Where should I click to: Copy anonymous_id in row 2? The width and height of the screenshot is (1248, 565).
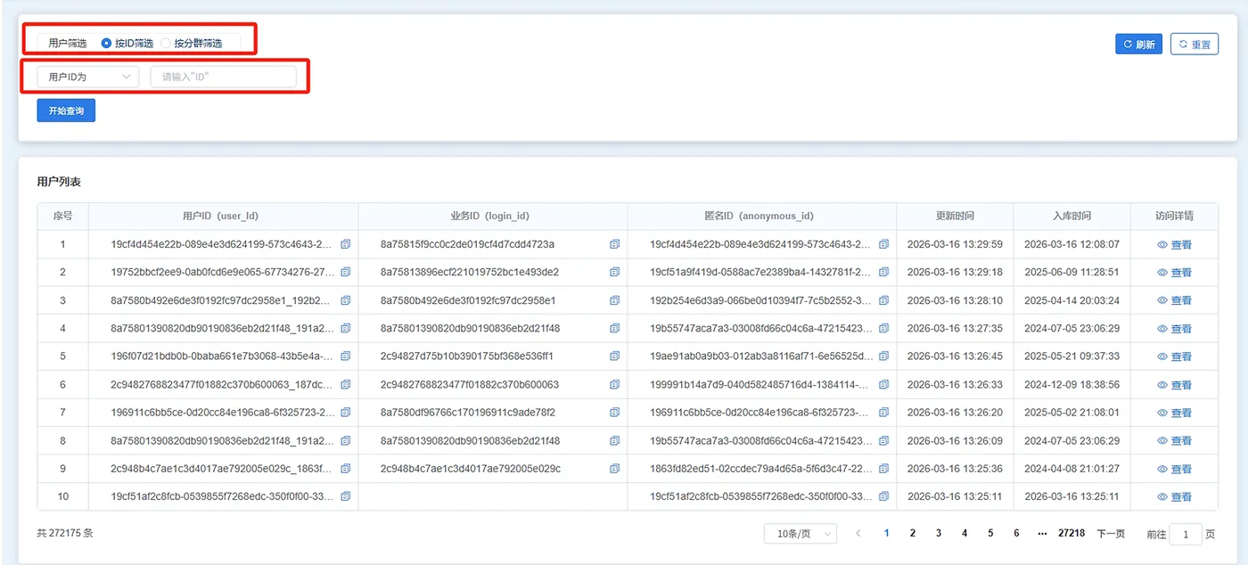tap(883, 272)
